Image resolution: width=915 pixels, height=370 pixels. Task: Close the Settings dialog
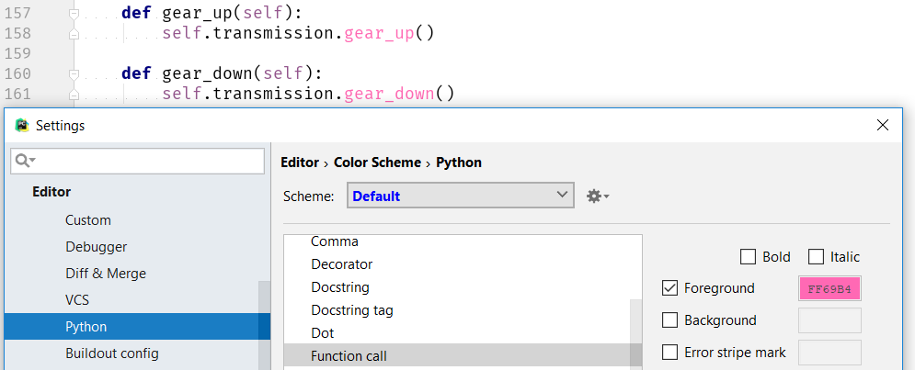point(883,125)
